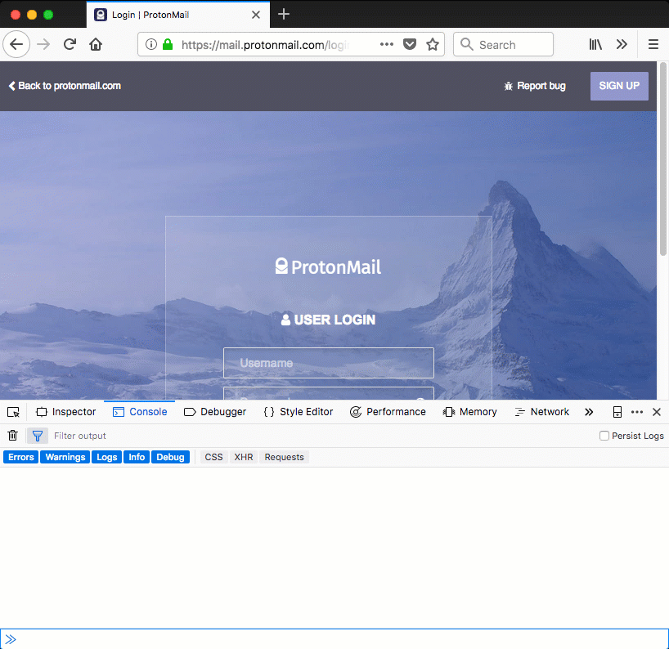Enable the Requests filter
This screenshot has width=669, height=649.
(284, 457)
